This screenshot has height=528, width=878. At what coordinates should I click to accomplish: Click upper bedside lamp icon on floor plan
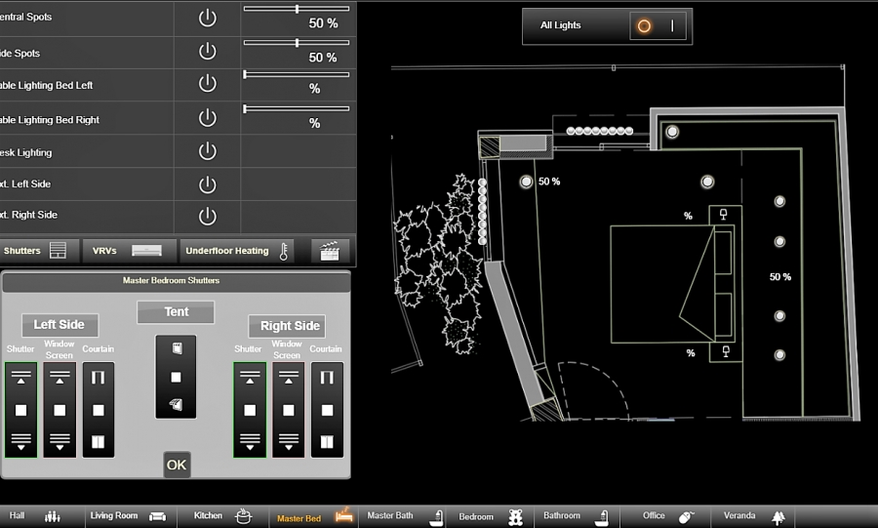pyautogui.click(x=724, y=215)
